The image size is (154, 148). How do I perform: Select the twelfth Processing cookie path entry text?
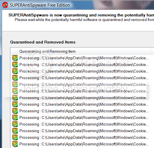(x=84, y=131)
